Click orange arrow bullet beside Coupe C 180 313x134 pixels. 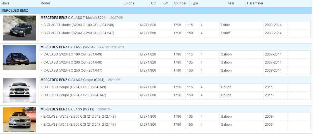pos(41,87)
